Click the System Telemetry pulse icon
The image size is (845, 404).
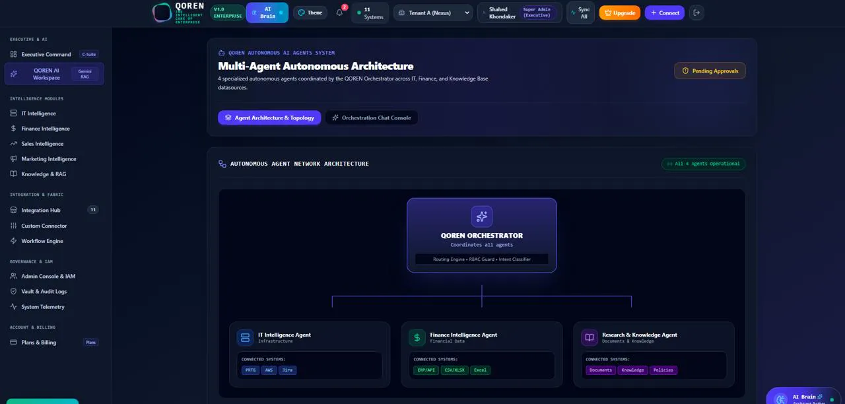pos(14,307)
